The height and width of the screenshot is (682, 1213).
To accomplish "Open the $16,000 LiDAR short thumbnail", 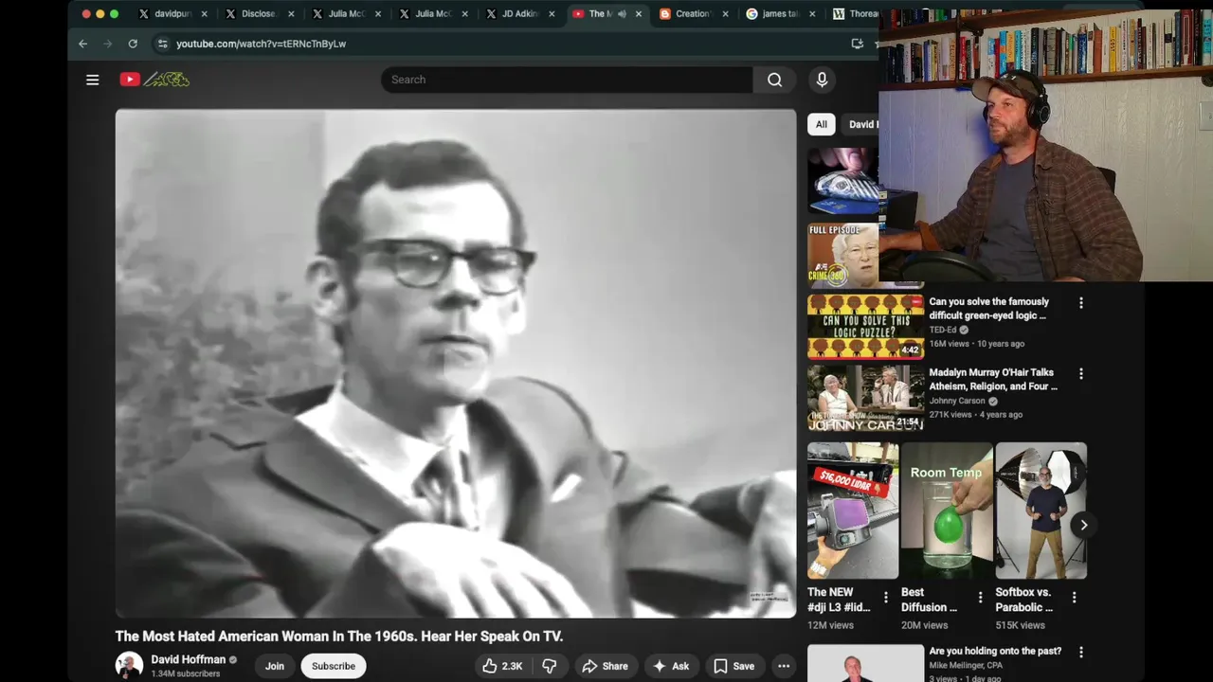I will pos(853,511).
